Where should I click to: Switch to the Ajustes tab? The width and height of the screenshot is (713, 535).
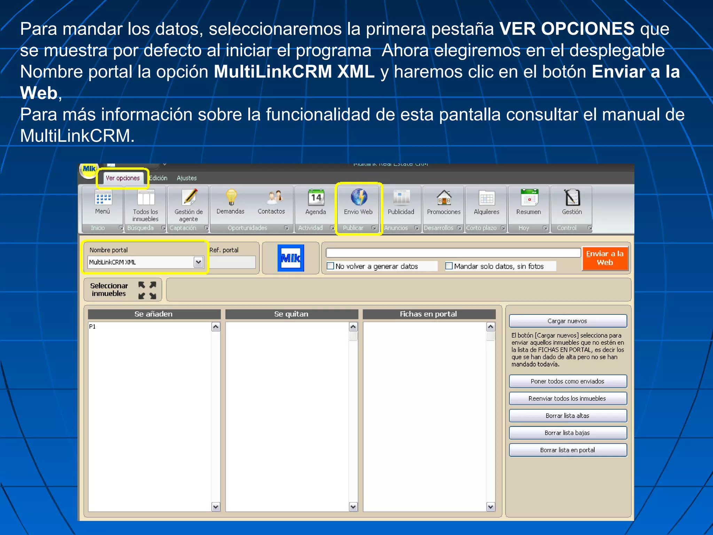[x=187, y=178]
